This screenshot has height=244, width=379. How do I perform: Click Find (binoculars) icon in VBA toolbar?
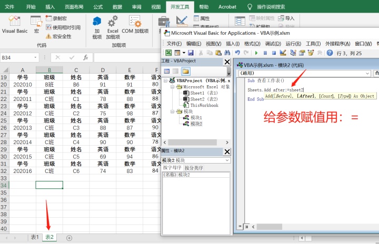click(227, 53)
